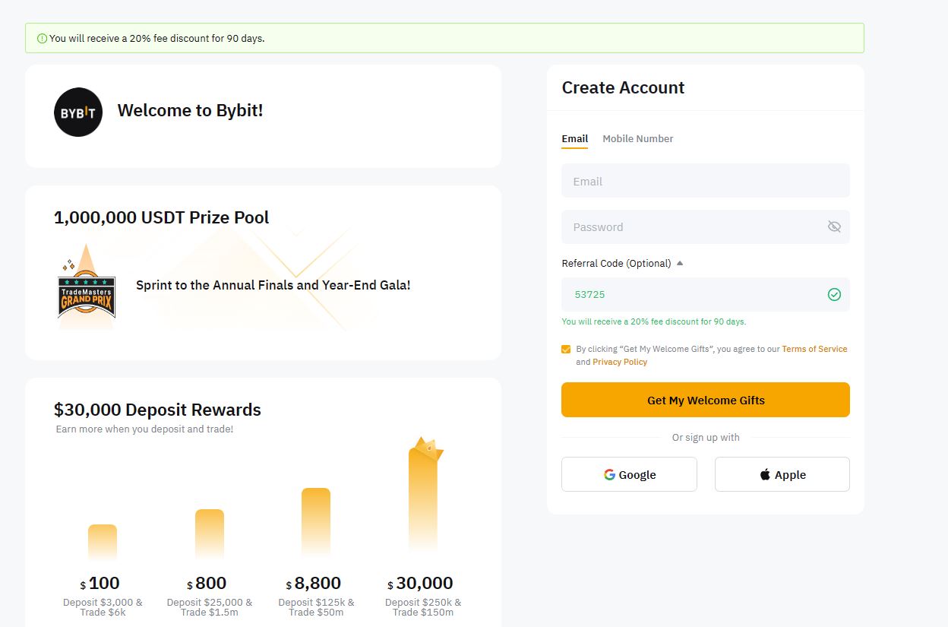This screenshot has height=627, width=948.
Task: Click the $ 30,000 reward amount
Action: 420,583
